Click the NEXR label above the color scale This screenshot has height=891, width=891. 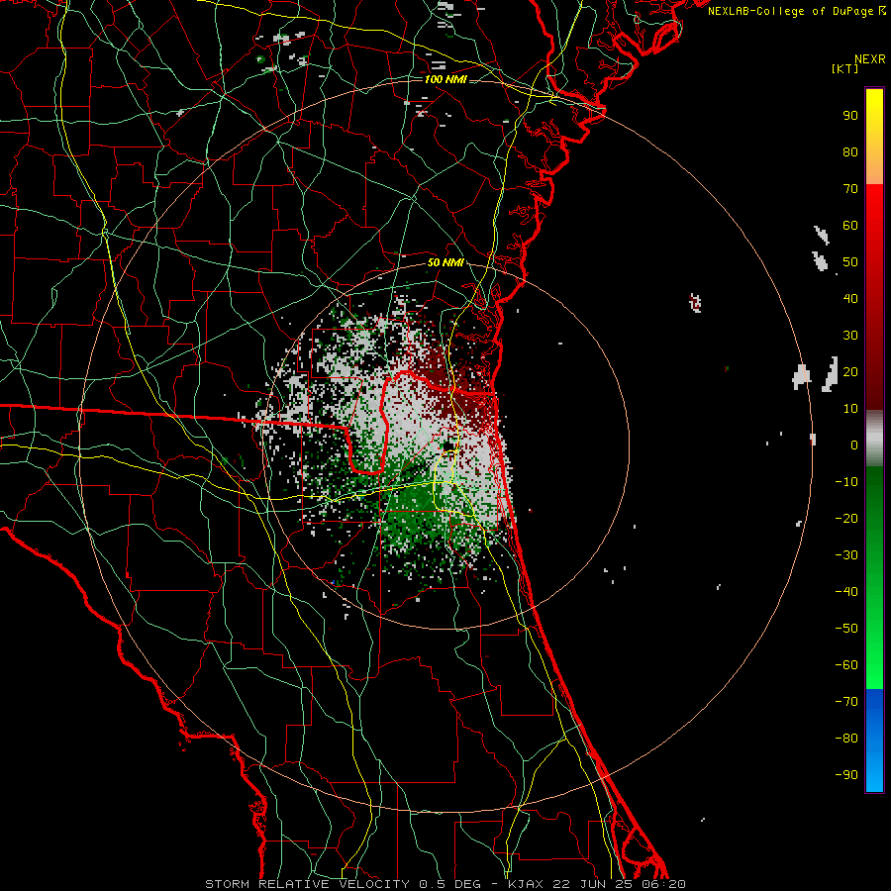869,59
